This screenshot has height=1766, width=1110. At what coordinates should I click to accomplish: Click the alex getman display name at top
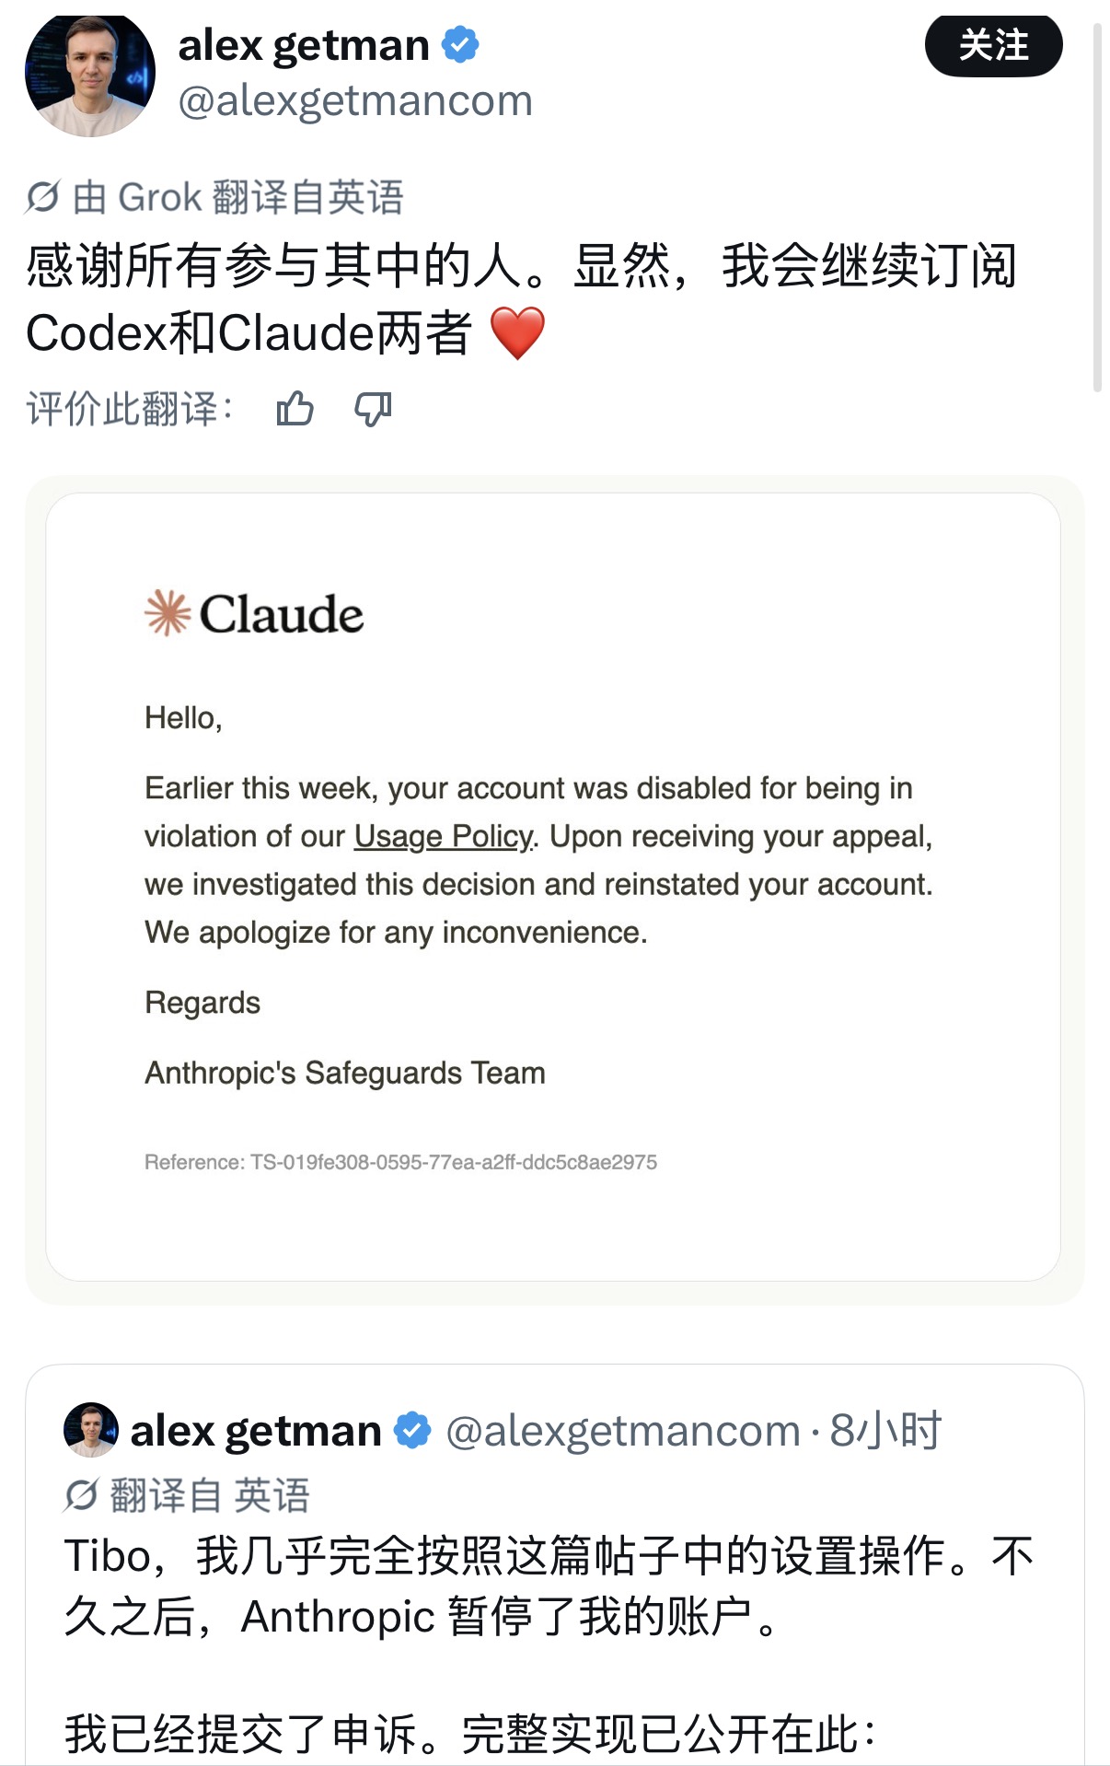click(304, 45)
